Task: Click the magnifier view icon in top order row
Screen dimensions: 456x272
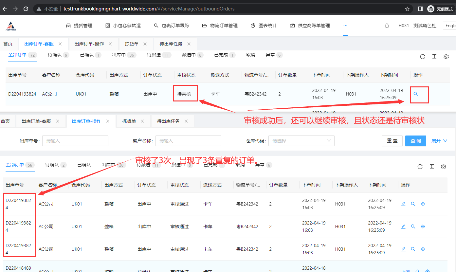Action: tap(416, 94)
